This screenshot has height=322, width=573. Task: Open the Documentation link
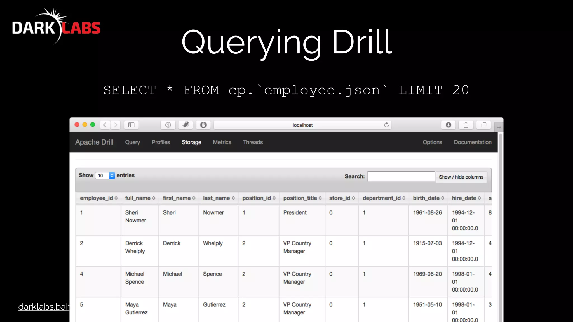coord(473,142)
